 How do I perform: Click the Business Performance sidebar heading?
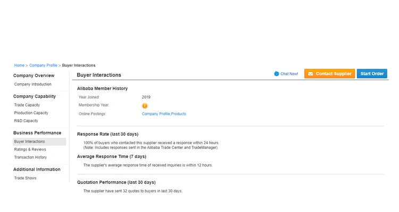coord(37,133)
